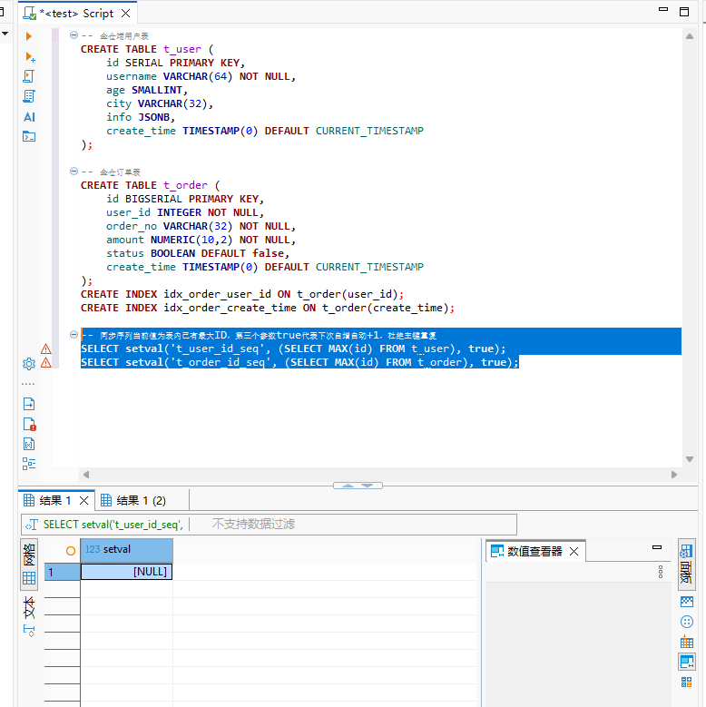Viewport: 706px width, 707px height.
Task: Open the SQL console terminal icon
Action: tap(29, 136)
